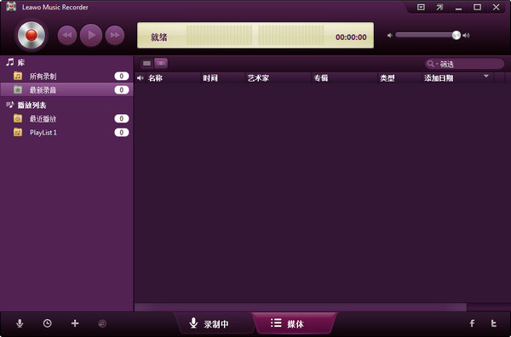
Task: Open audio source microphone settings icon
Action: coord(20,323)
